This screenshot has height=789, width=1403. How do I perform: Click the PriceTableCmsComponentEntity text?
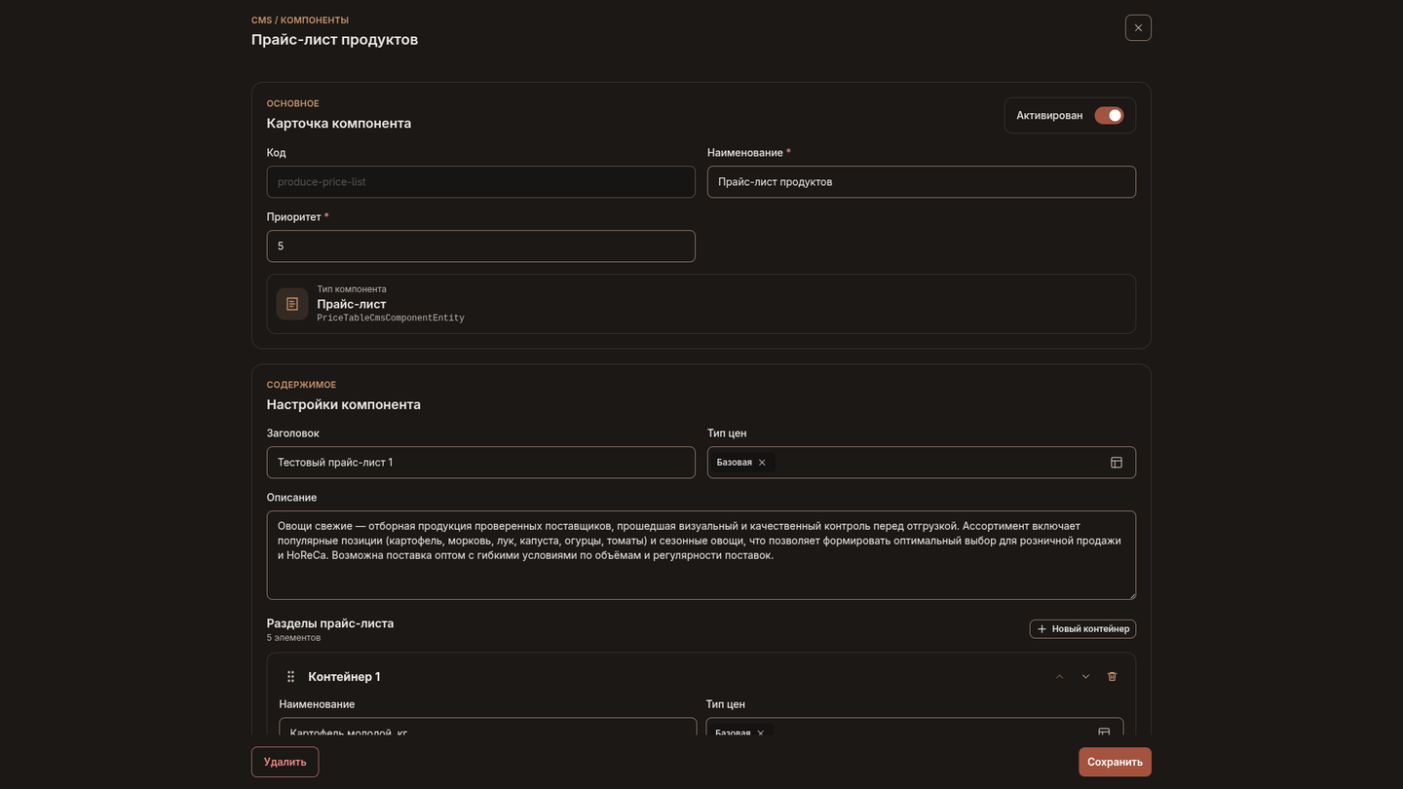click(x=391, y=319)
